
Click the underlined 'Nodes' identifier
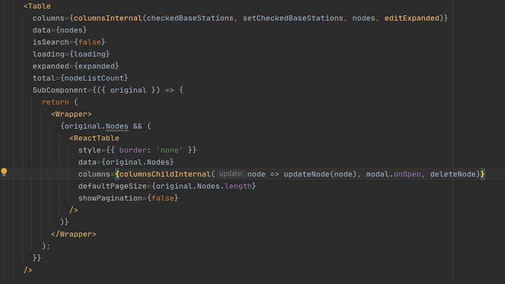click(x=117, y=126)
